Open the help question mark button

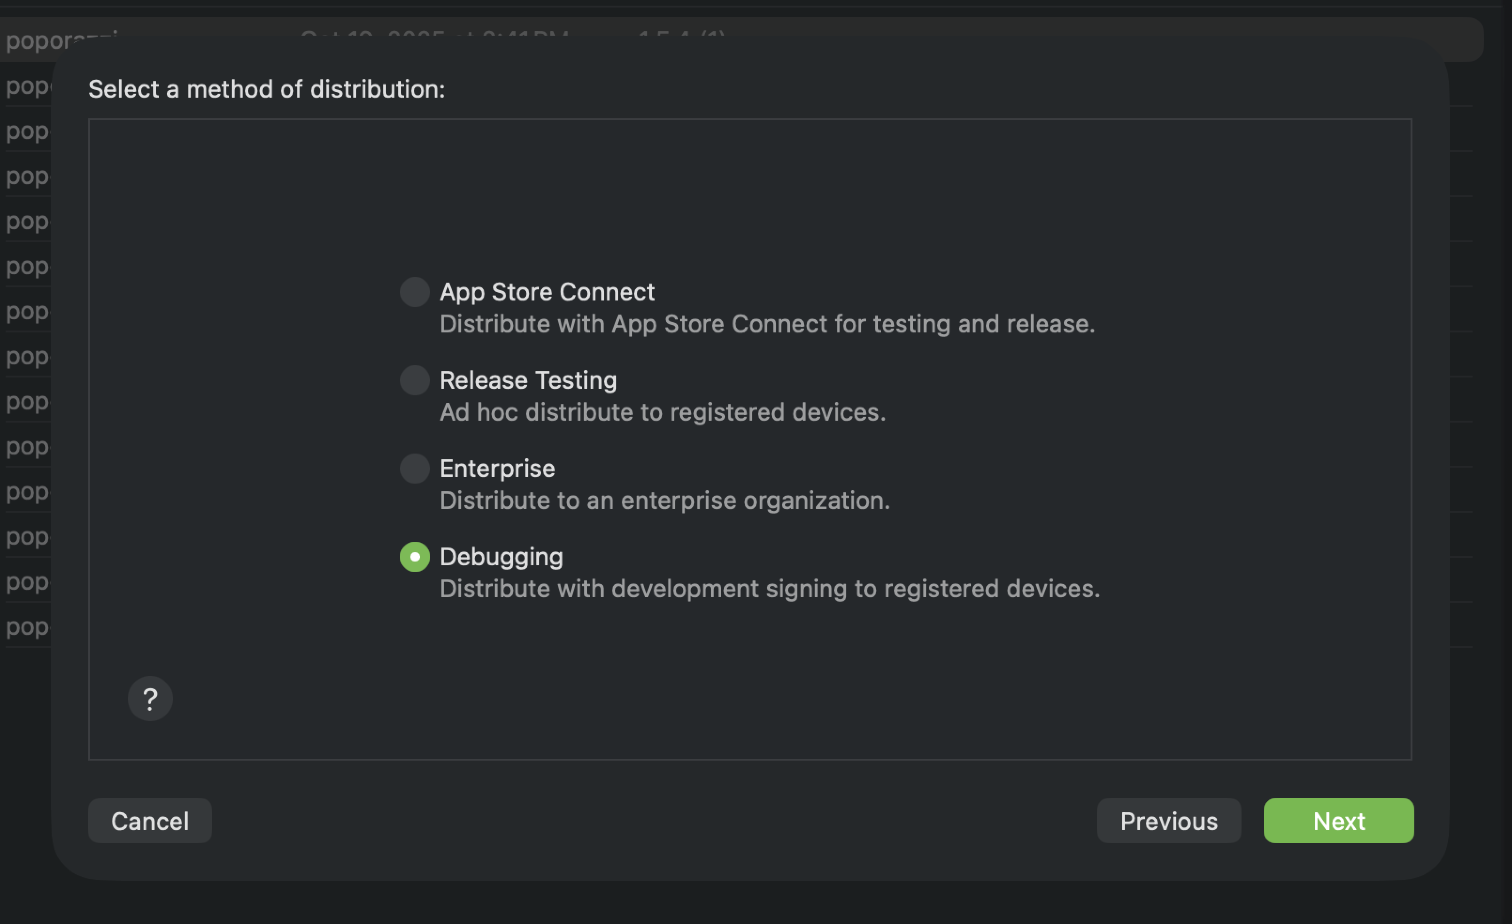[150, 698]
